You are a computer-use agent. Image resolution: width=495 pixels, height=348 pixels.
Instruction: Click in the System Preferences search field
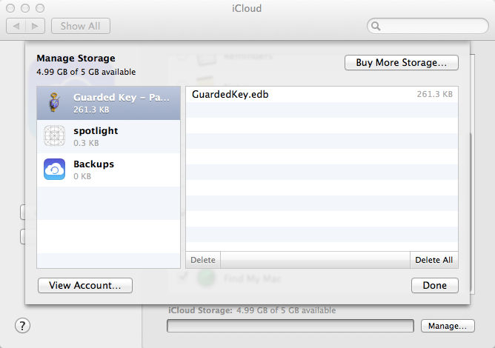pos(428,26)
